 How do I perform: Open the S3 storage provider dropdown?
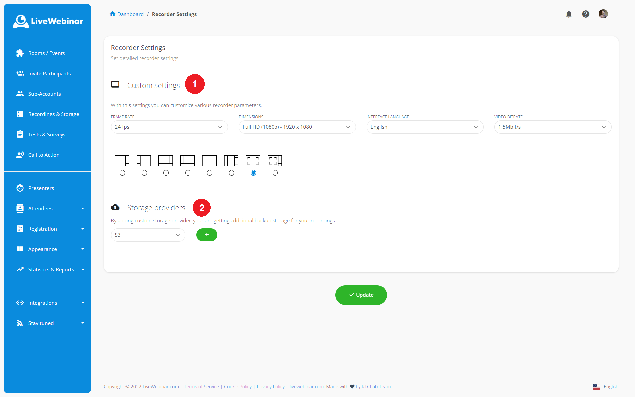tap(148, 235)
